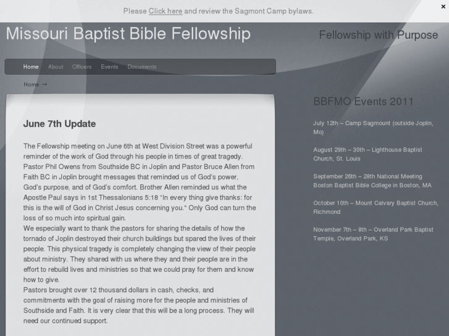Select the Mount Calvary Baptist Church event
This screenshot has width=449, height=336.
tap(375, 207)
